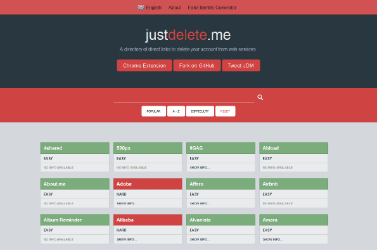Click No Info Available under Album Reminder

58,239
